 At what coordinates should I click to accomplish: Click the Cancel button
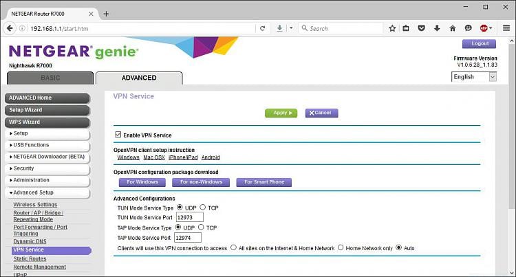click(x=321, y=113)
